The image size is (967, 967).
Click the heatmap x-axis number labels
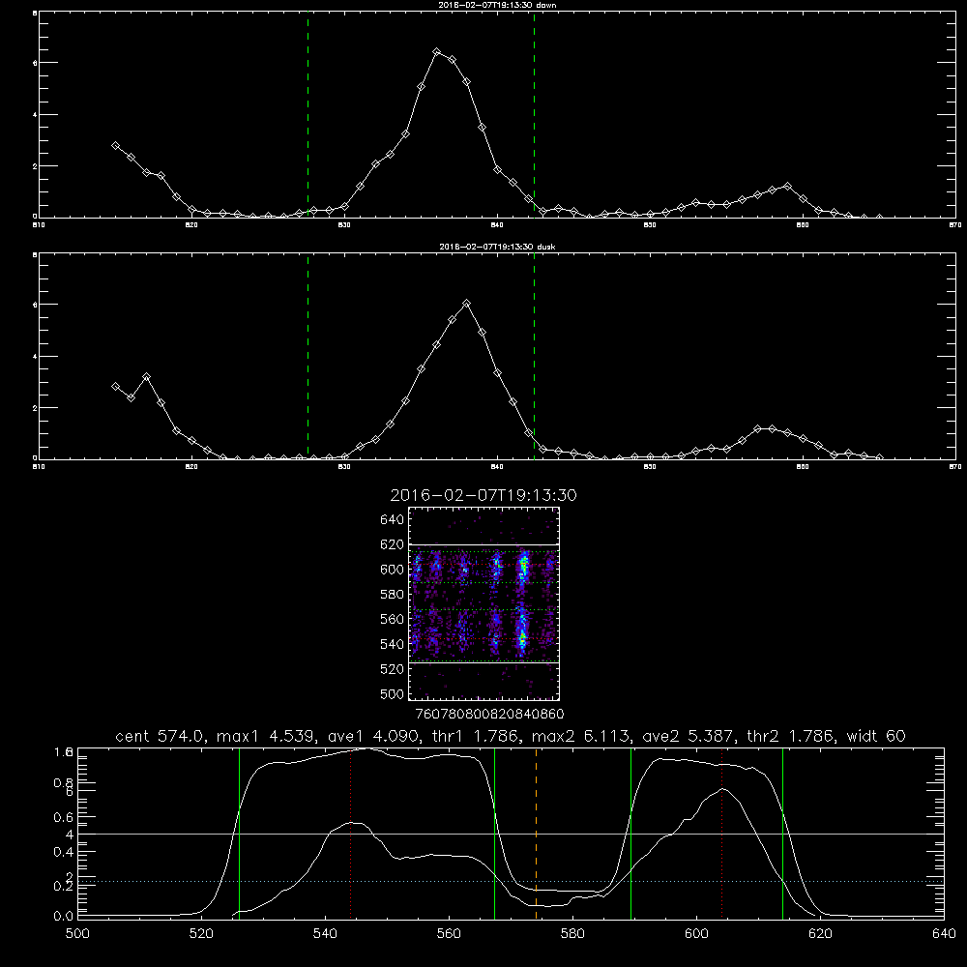pos(489,714)
